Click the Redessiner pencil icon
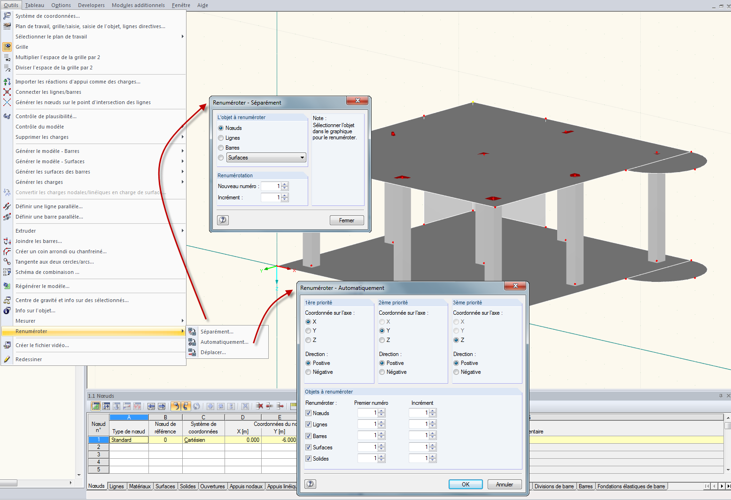This screenshot has height=500, width=731. coord(7,359)
